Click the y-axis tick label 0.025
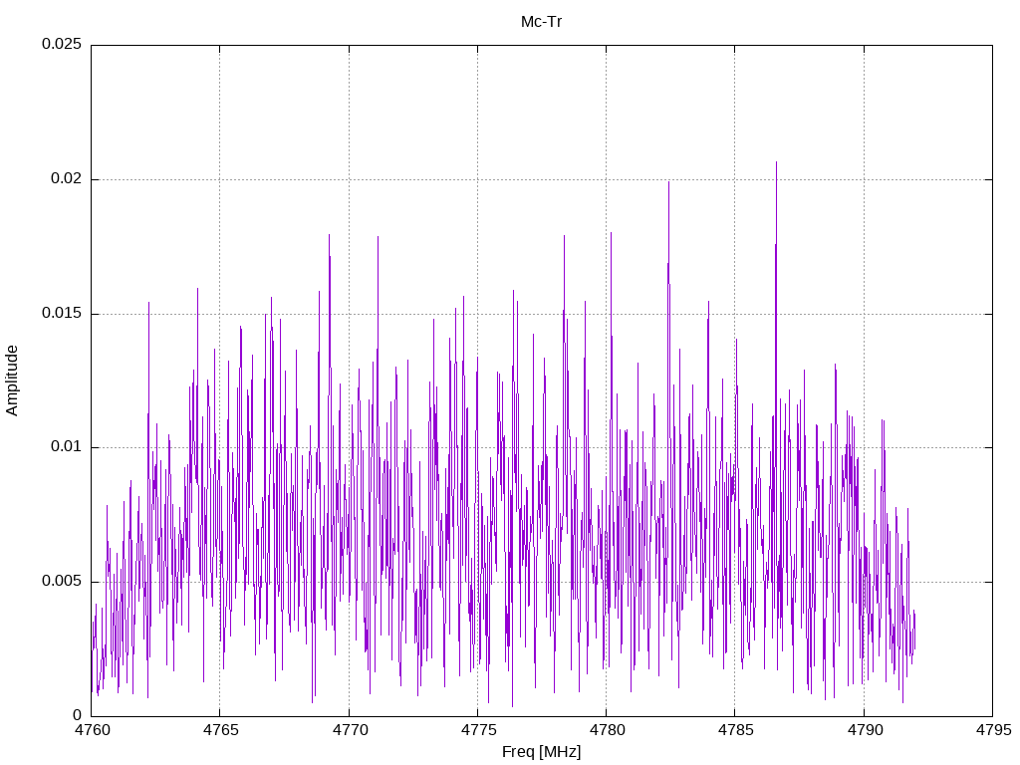This screenshot has width=1020, height=765. [x=62, y=44]
